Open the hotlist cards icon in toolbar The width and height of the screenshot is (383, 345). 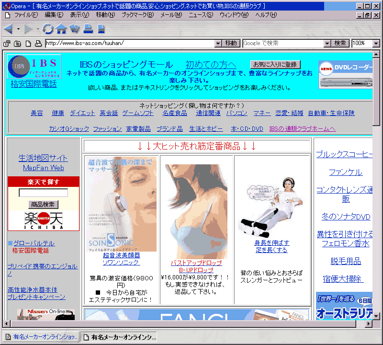point(75,28)
